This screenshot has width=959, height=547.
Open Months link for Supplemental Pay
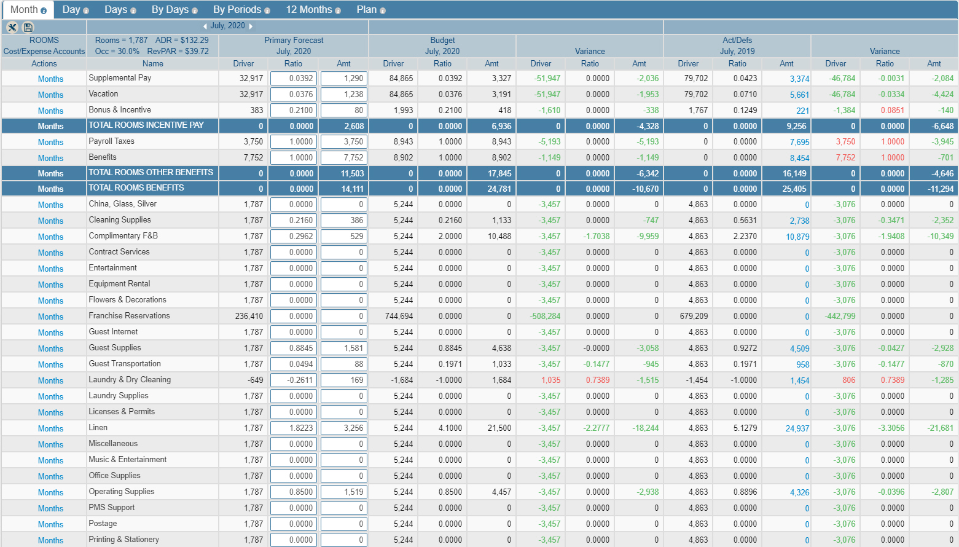(x=50, y=79)
